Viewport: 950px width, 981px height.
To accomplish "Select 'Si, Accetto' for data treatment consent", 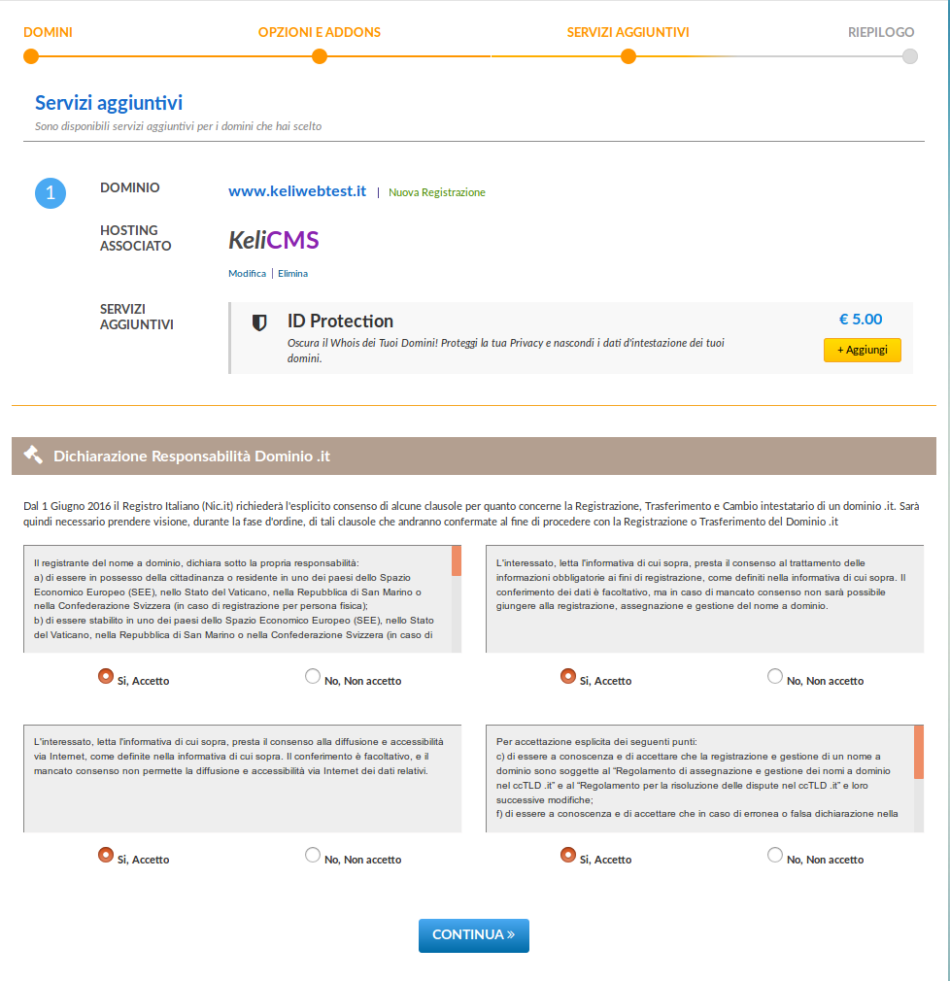I will [567, 676].
